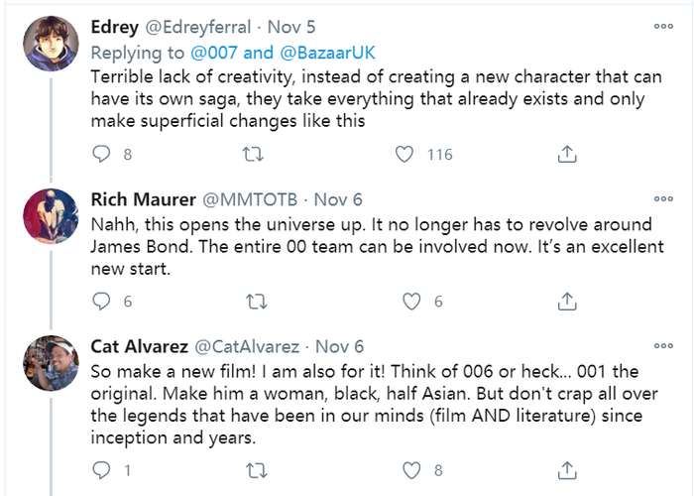Reply to Cat Alvarez's tweet

coord(101,469)
